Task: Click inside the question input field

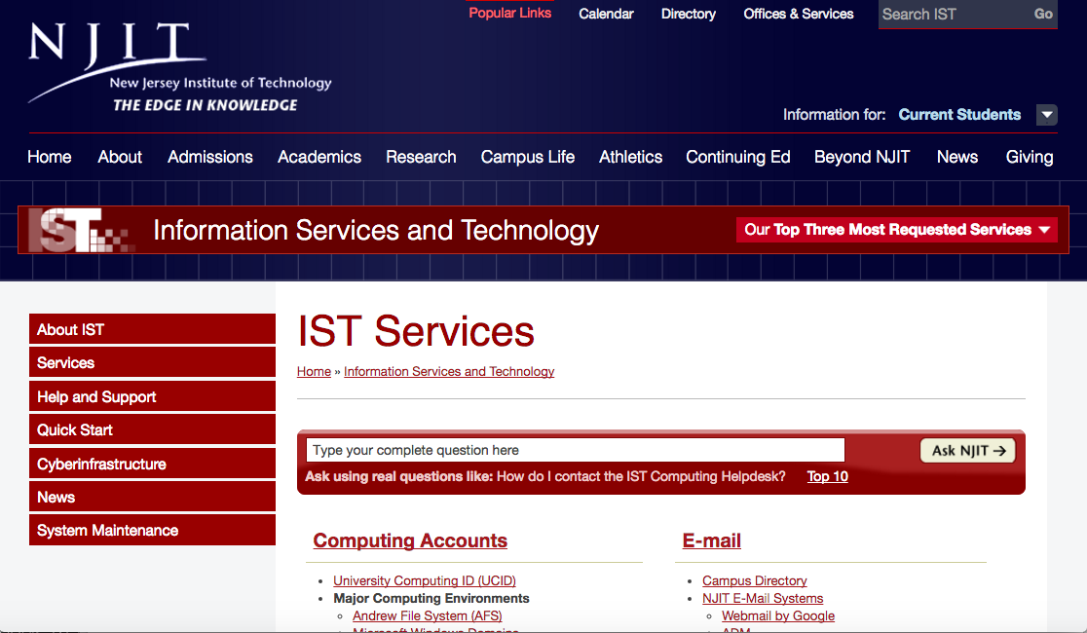Action: (575, 450)
